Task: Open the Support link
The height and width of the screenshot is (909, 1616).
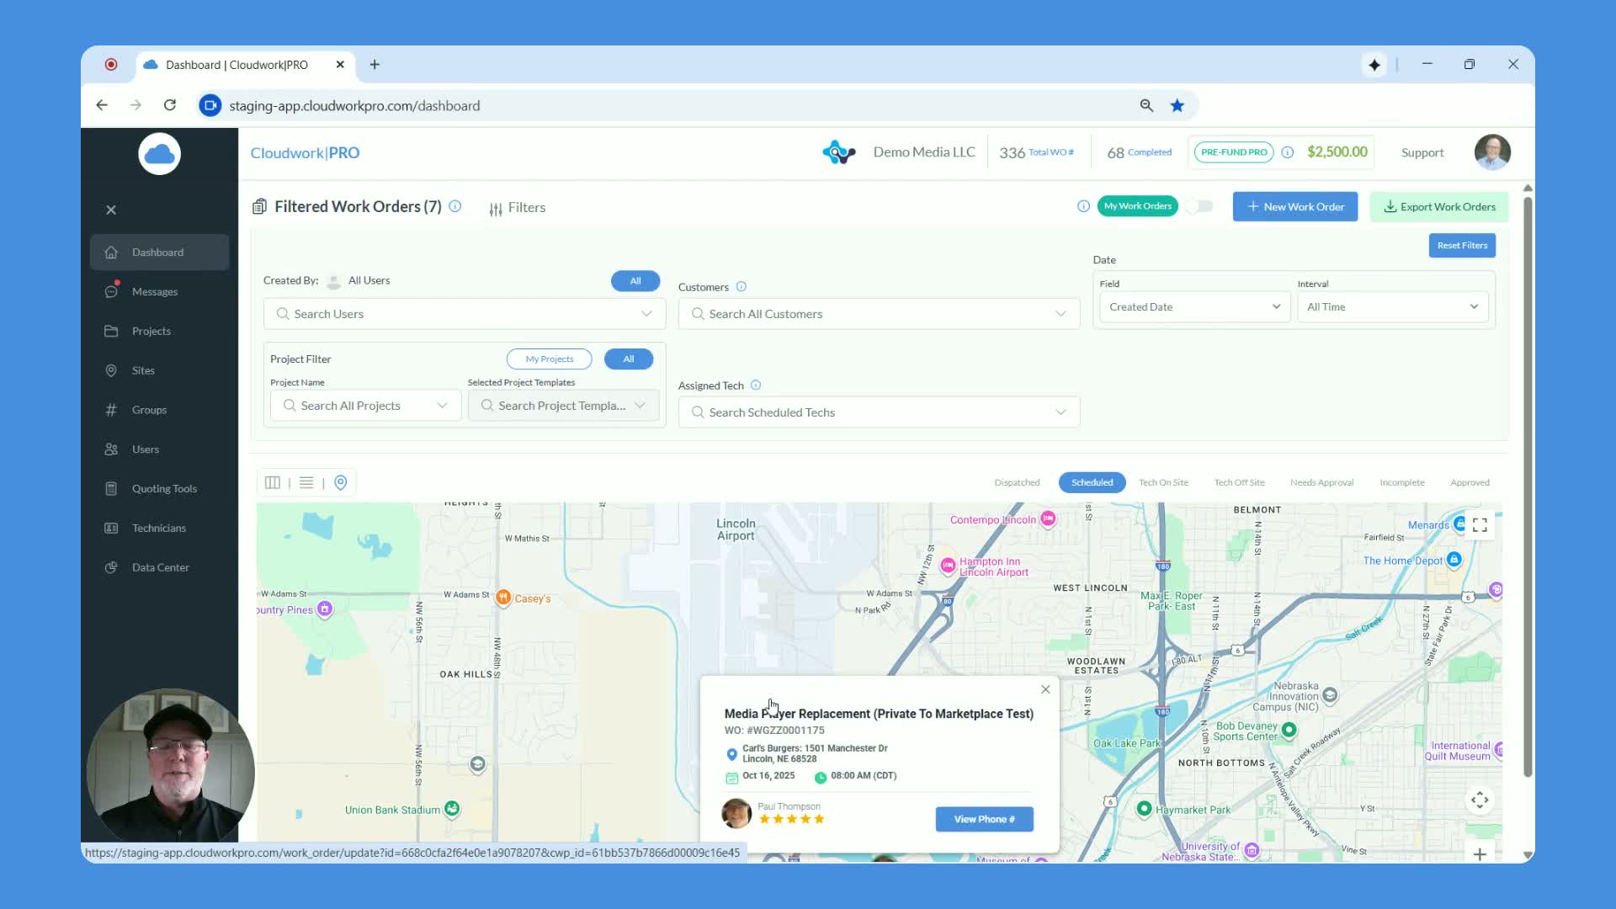Action: point(1422,152)
